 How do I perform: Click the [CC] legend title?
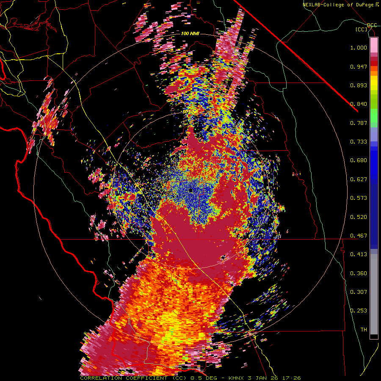click(x=362, y=29)
